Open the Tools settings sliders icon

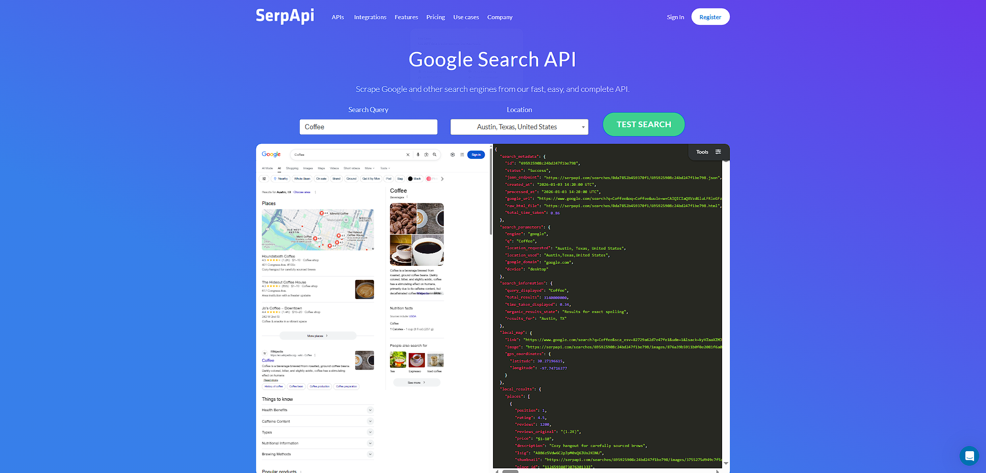point(718,152)
